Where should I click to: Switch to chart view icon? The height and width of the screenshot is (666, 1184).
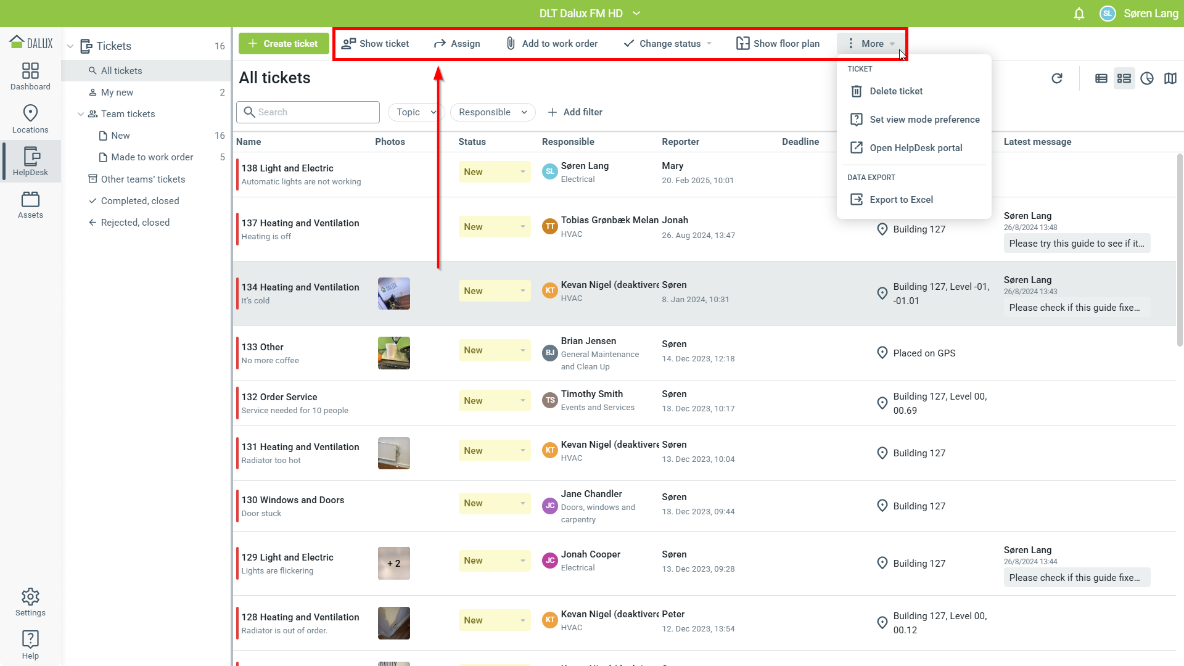point(1146,78)
